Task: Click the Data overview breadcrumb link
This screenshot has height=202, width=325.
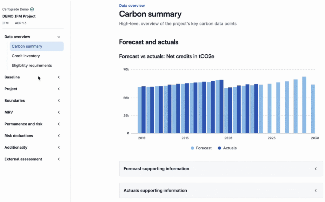Action: coord(132,5)
